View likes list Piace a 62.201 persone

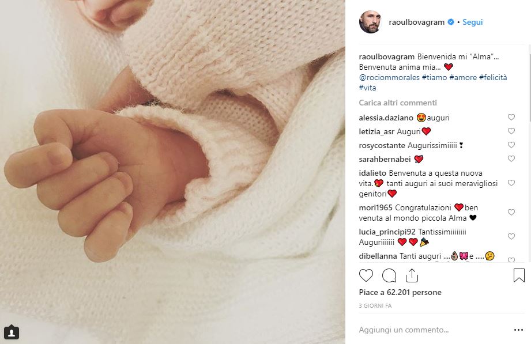[400, 292]
